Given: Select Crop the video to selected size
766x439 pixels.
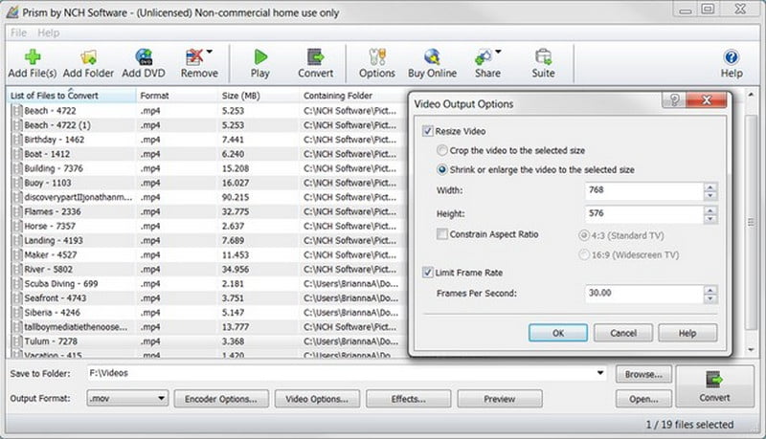Looking at the screenshot, I should 441,150.
